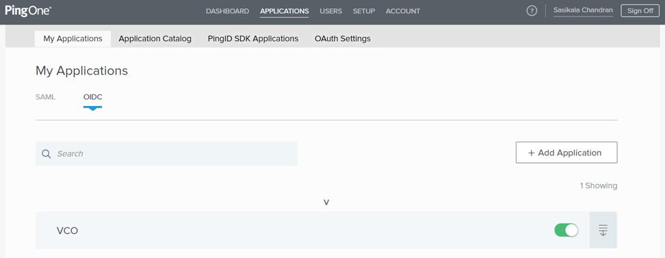Expand VCO application details icon
This screenshot has height=258, width=665.
[603, 230]
